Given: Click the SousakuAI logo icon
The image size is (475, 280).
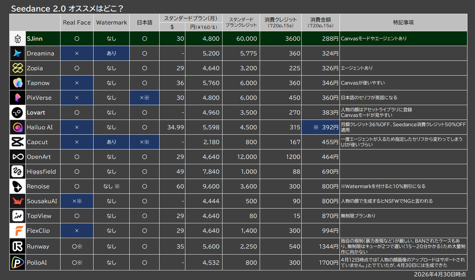Looking at the screenshot, I should tap(17, 201).
